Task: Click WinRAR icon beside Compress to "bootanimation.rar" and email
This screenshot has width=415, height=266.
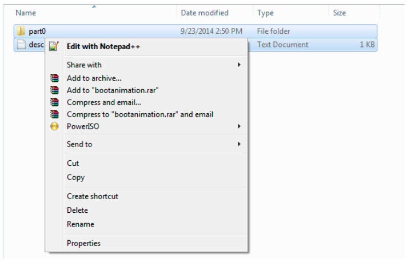Action: (x=54, y=114)
